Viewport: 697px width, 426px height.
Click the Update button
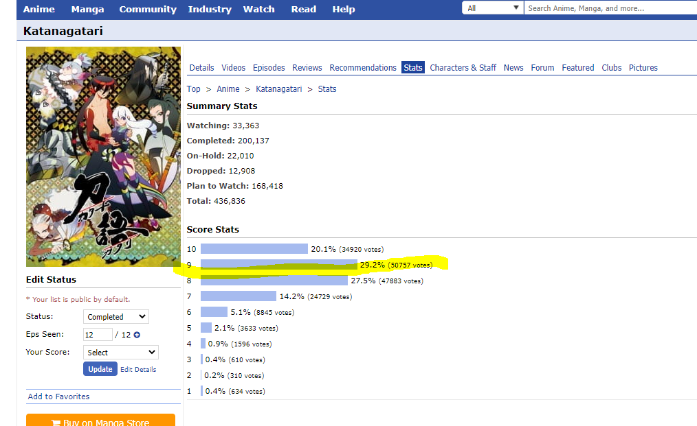click(100, 369)
